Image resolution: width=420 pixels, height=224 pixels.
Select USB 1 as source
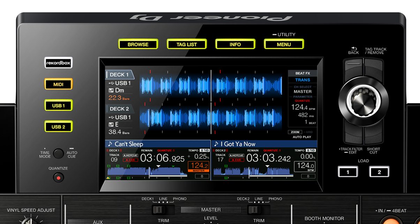[58, 105]
